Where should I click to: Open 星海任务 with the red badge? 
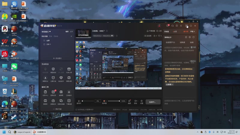pos(53,93)
